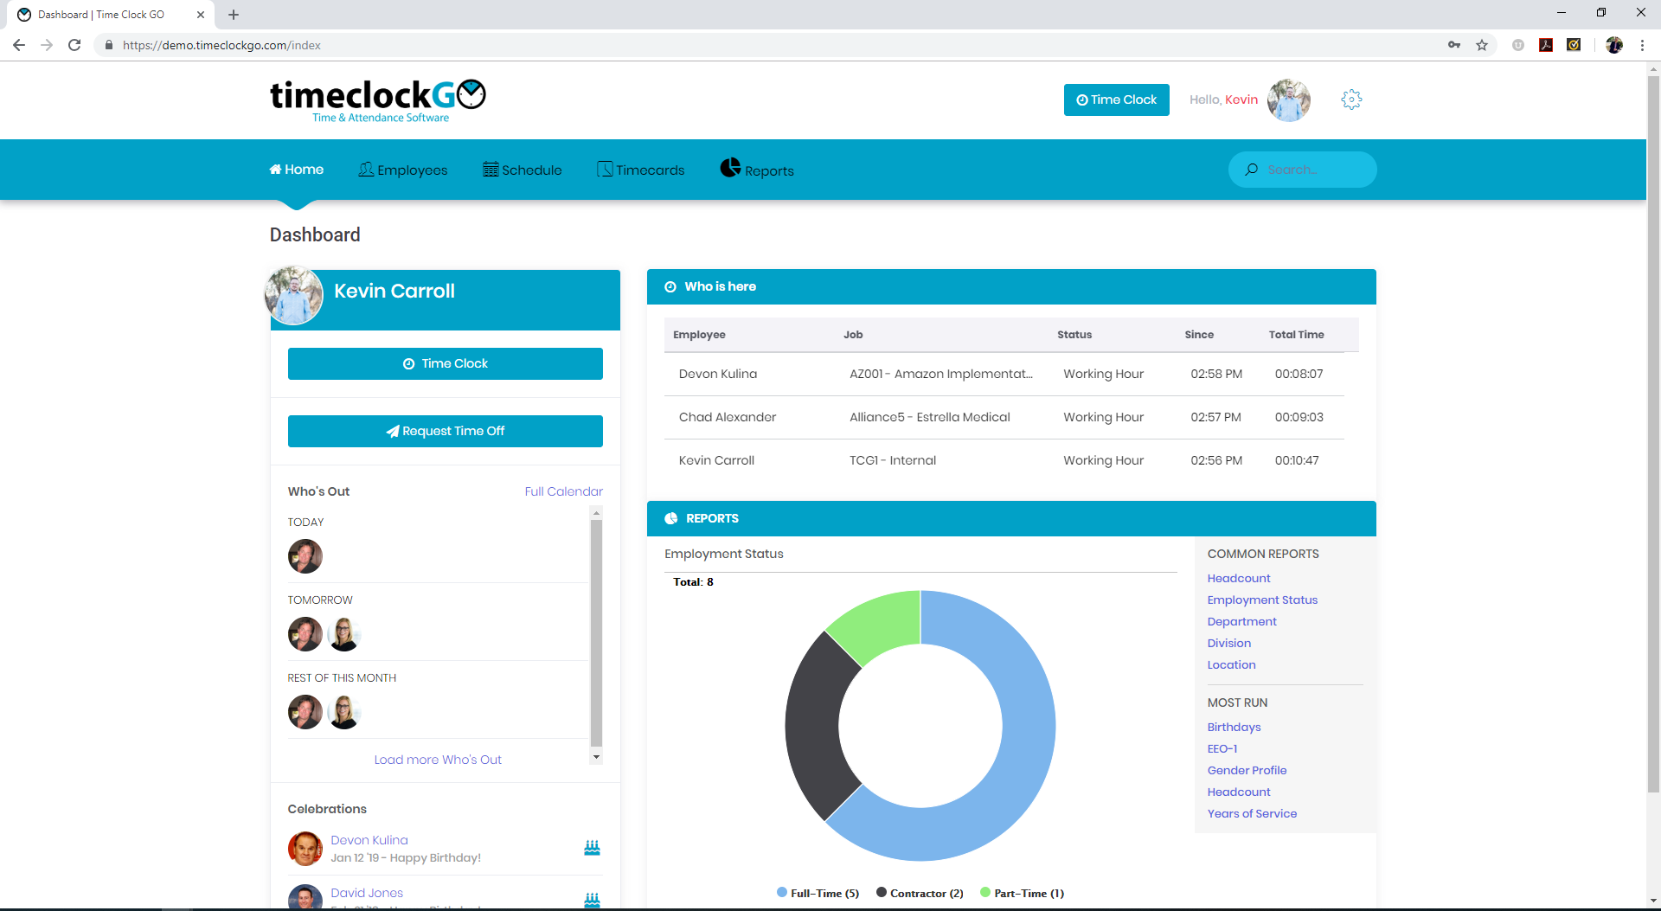This screenshot has width=1661, height=911.
Task: Select the Reports pie-chart icon in navigation
Action: pos(729,168)
